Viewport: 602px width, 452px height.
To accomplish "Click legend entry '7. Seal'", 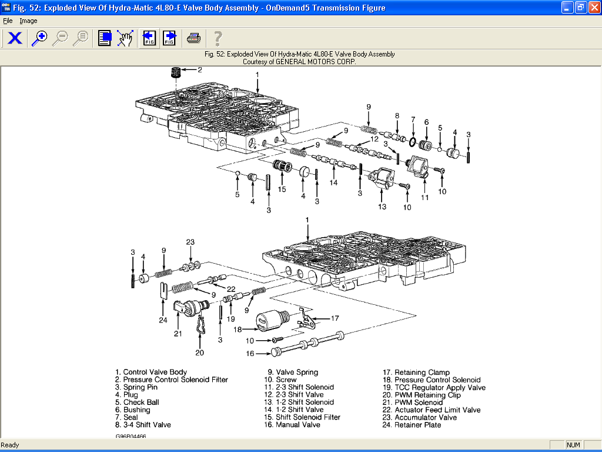I will click(x=126, y=417).
